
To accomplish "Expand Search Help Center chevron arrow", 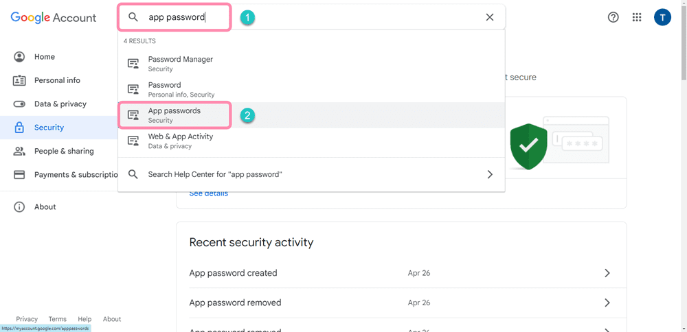I will click(490, 175).
